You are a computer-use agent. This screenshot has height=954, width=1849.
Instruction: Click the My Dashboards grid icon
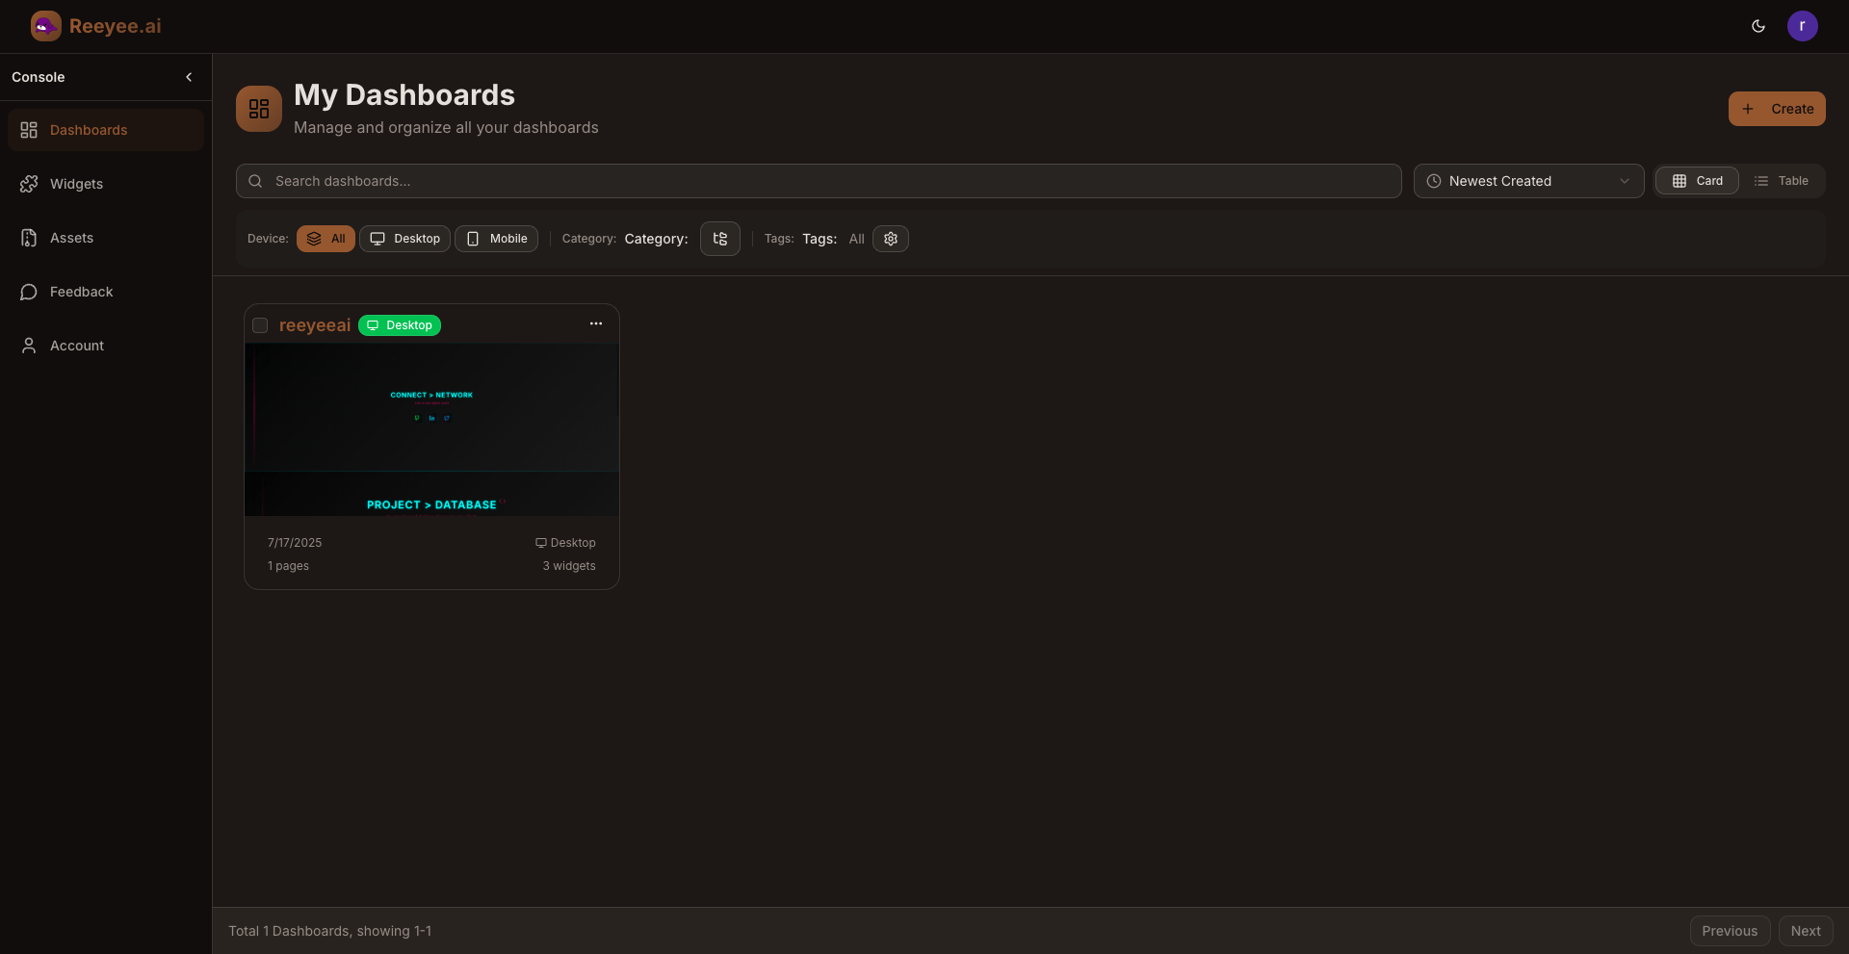[x=259, y=109]
